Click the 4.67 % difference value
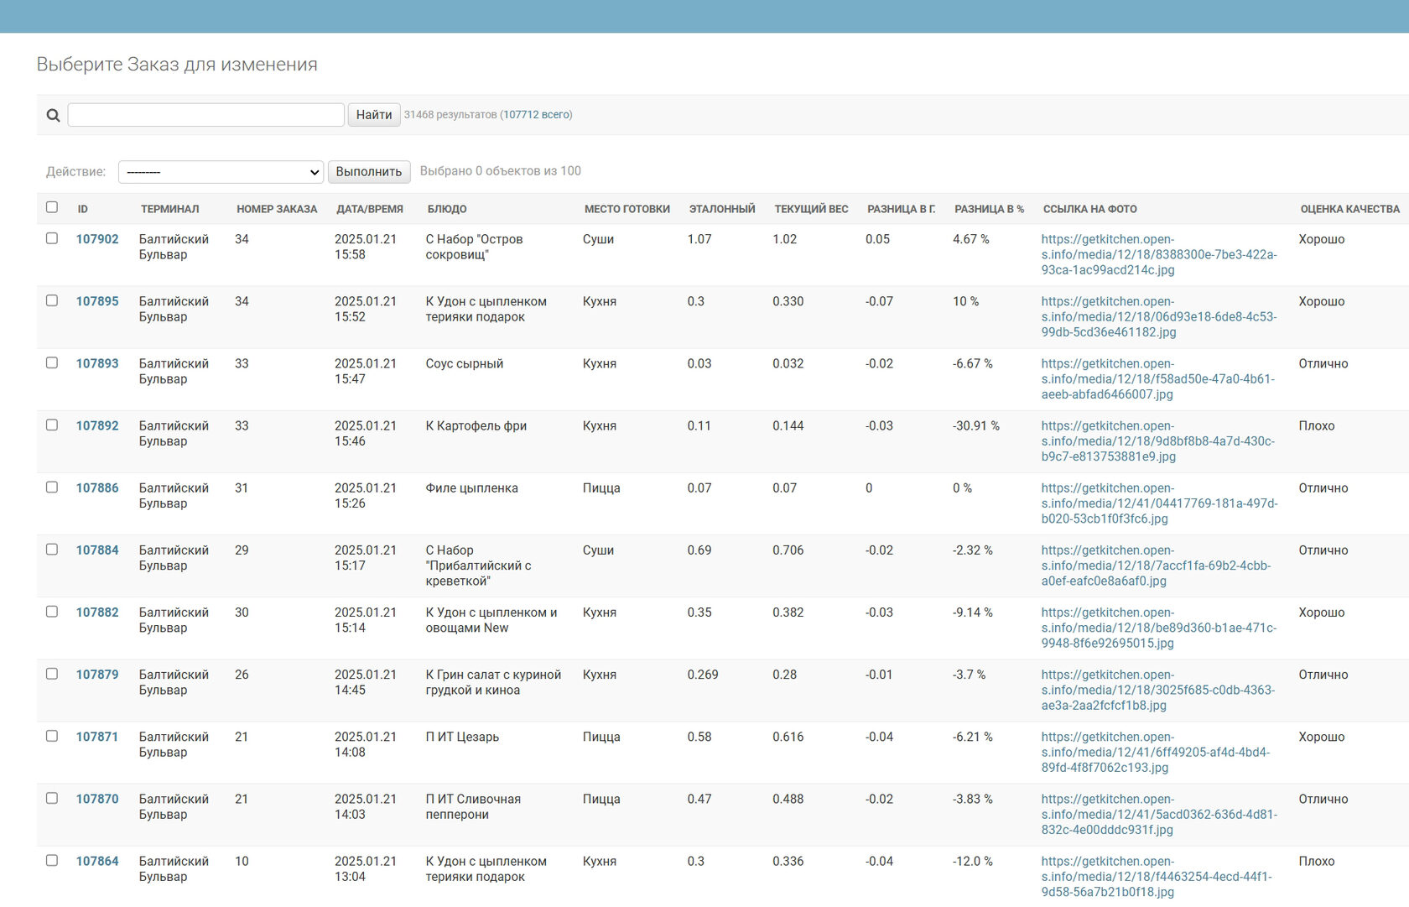The width and height of the screenshot is (1409, 907). coord(971,239)
